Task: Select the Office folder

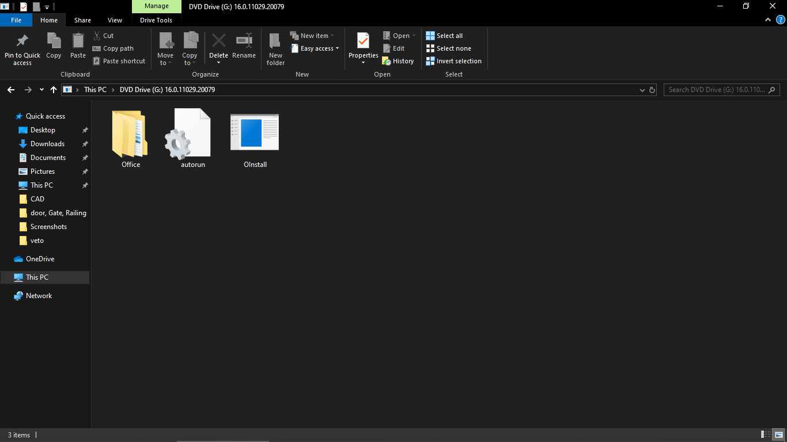Action: point(131,139)
